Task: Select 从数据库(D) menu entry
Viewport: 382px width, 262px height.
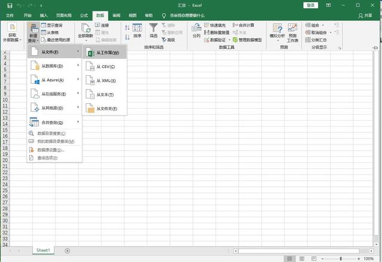Action: click(x=54, y=66)
